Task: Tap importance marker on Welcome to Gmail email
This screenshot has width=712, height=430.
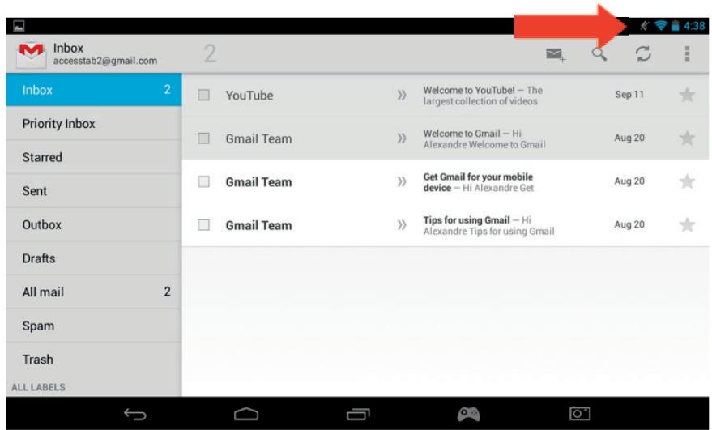Action: (x=402, y=138)
